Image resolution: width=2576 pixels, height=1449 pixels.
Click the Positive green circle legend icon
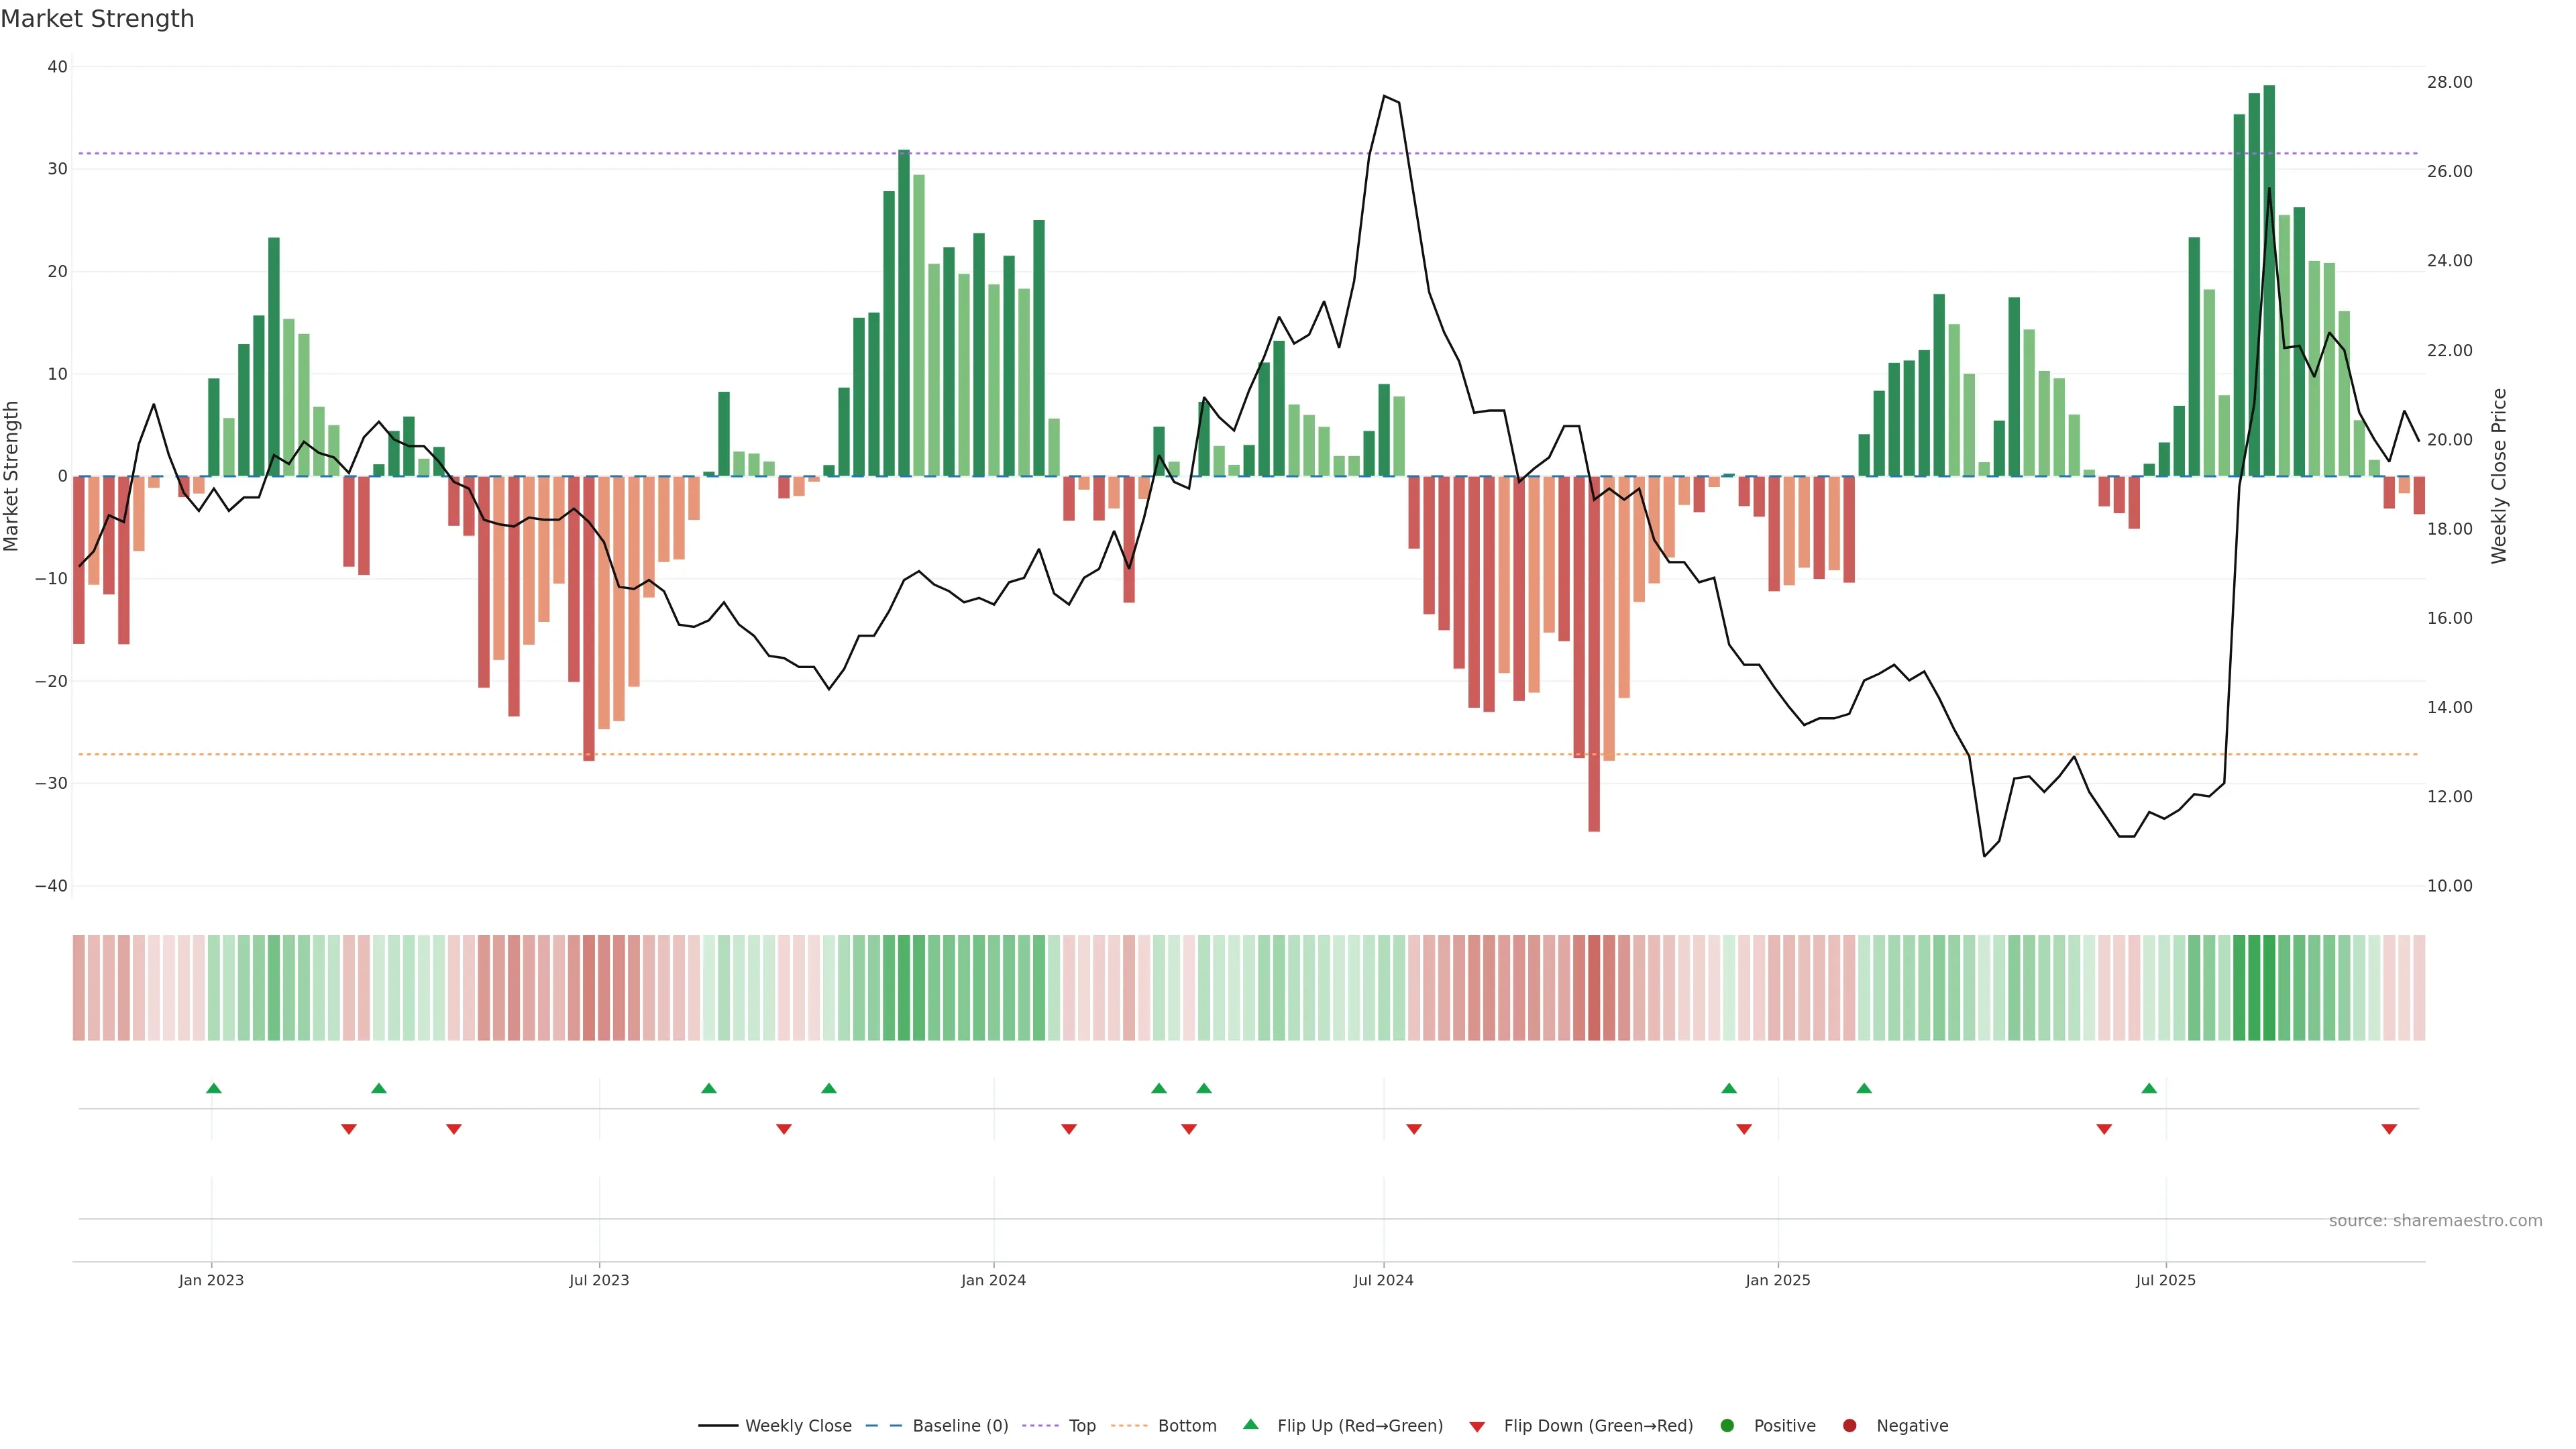(1727, 1426)
